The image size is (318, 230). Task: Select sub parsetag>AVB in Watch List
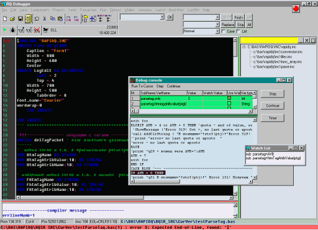pos(260,154)
